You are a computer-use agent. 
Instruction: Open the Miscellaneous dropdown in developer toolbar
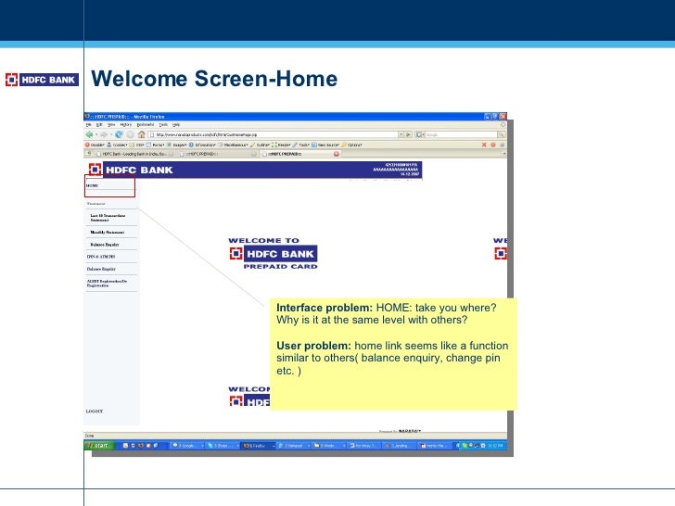click(233, 145)
